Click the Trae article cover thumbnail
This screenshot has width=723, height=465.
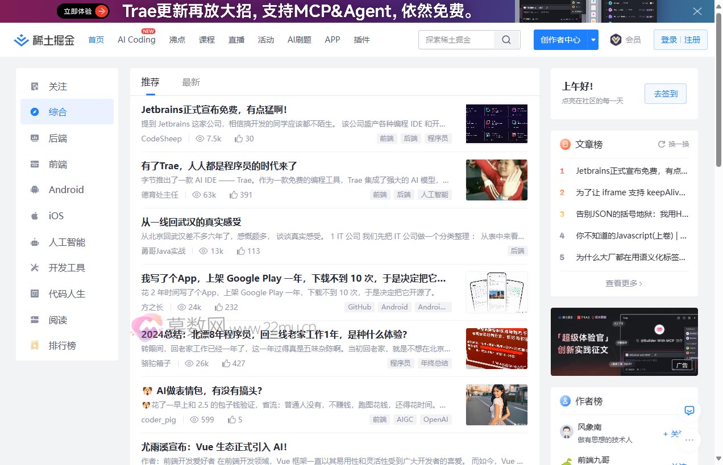point(496,180)
